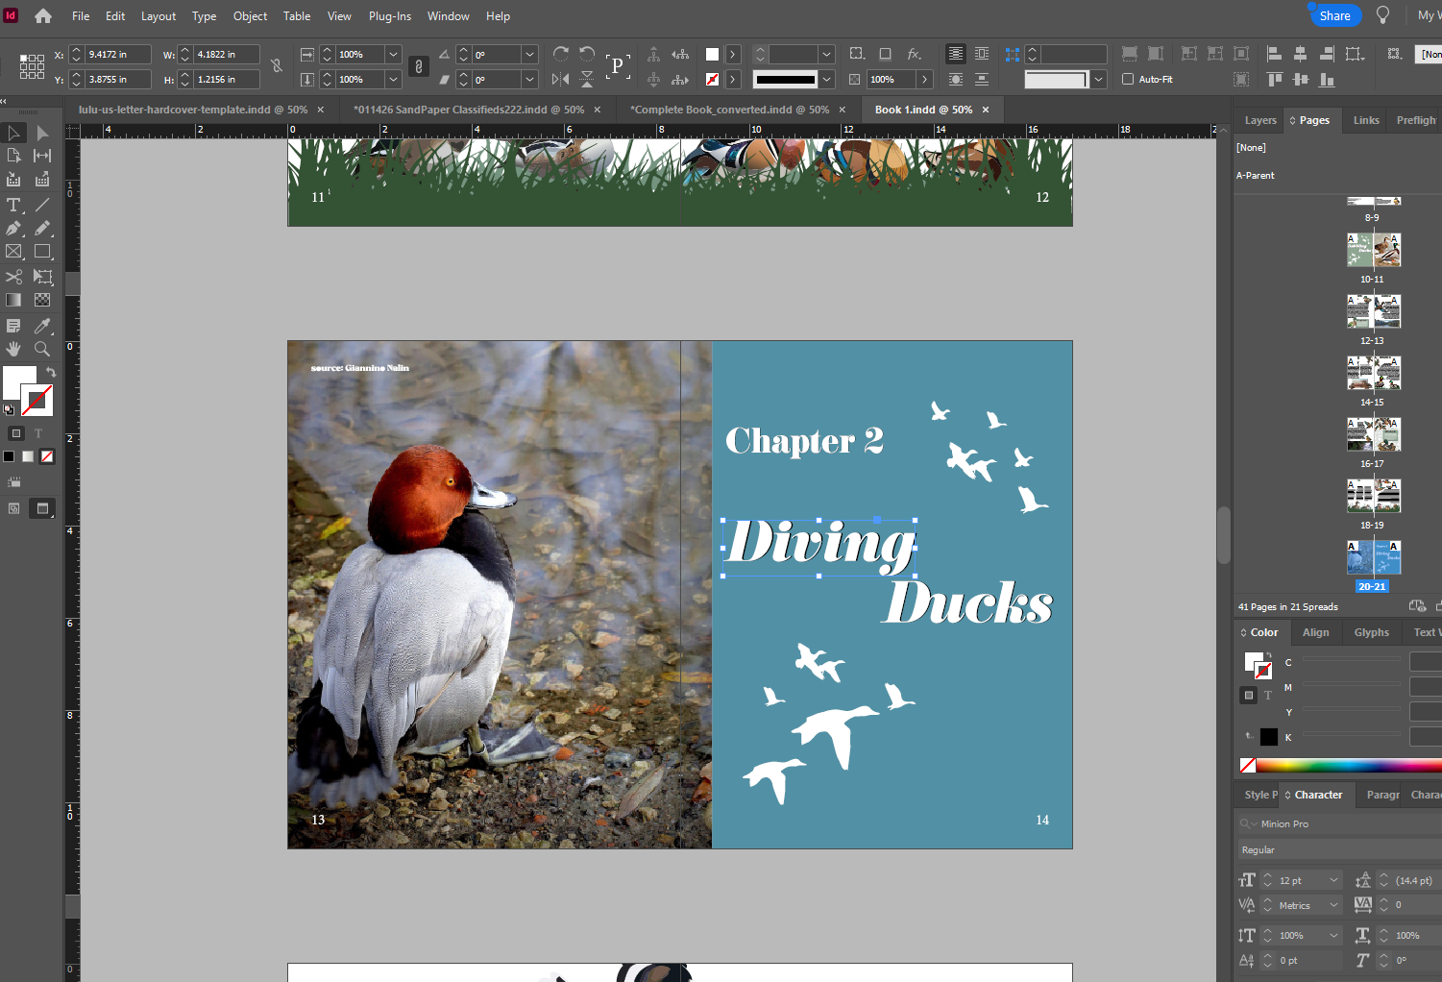Open the font size 12 pt dropdown
The height and width of the screenshot is (982, 1442).
click(1333, 880)
